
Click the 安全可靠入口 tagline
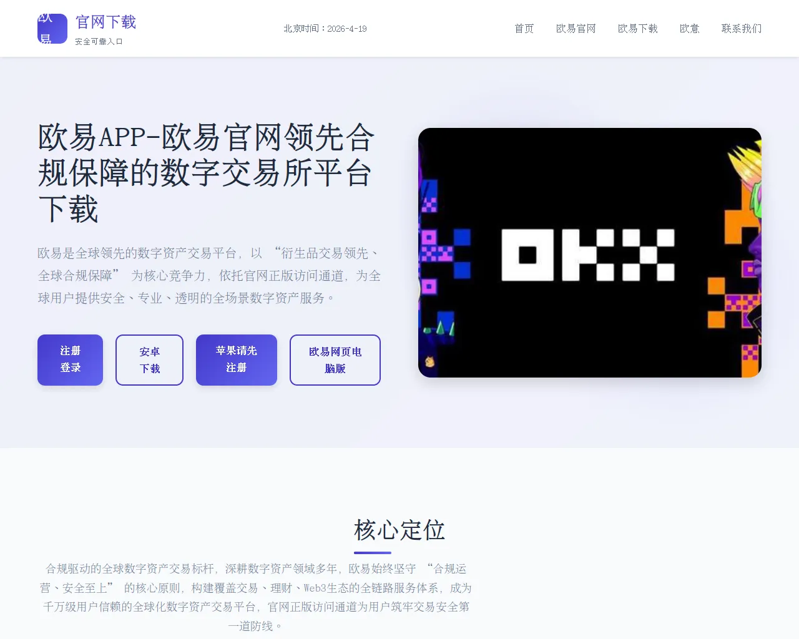tap(99, 42)
